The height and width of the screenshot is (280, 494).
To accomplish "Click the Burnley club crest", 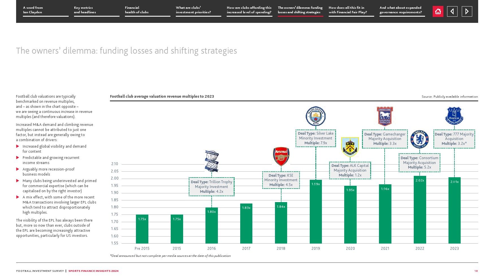I will coord(350,146).
